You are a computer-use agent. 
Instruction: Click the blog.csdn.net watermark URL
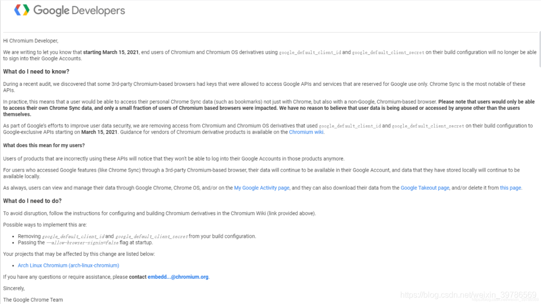pyautogui.click(x=468, y=294)
